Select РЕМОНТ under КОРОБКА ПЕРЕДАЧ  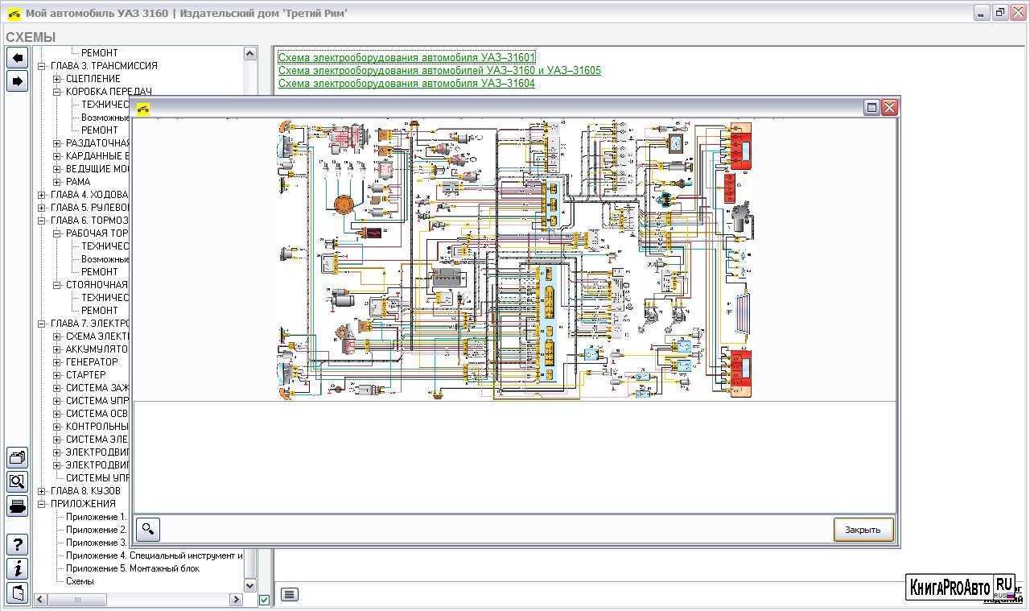[100, 130]
